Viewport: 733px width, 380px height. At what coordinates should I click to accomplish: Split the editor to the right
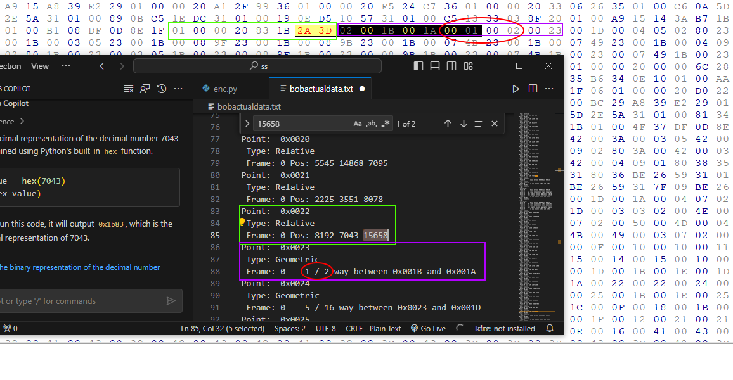pyautogui.click(x=533, y=89)
